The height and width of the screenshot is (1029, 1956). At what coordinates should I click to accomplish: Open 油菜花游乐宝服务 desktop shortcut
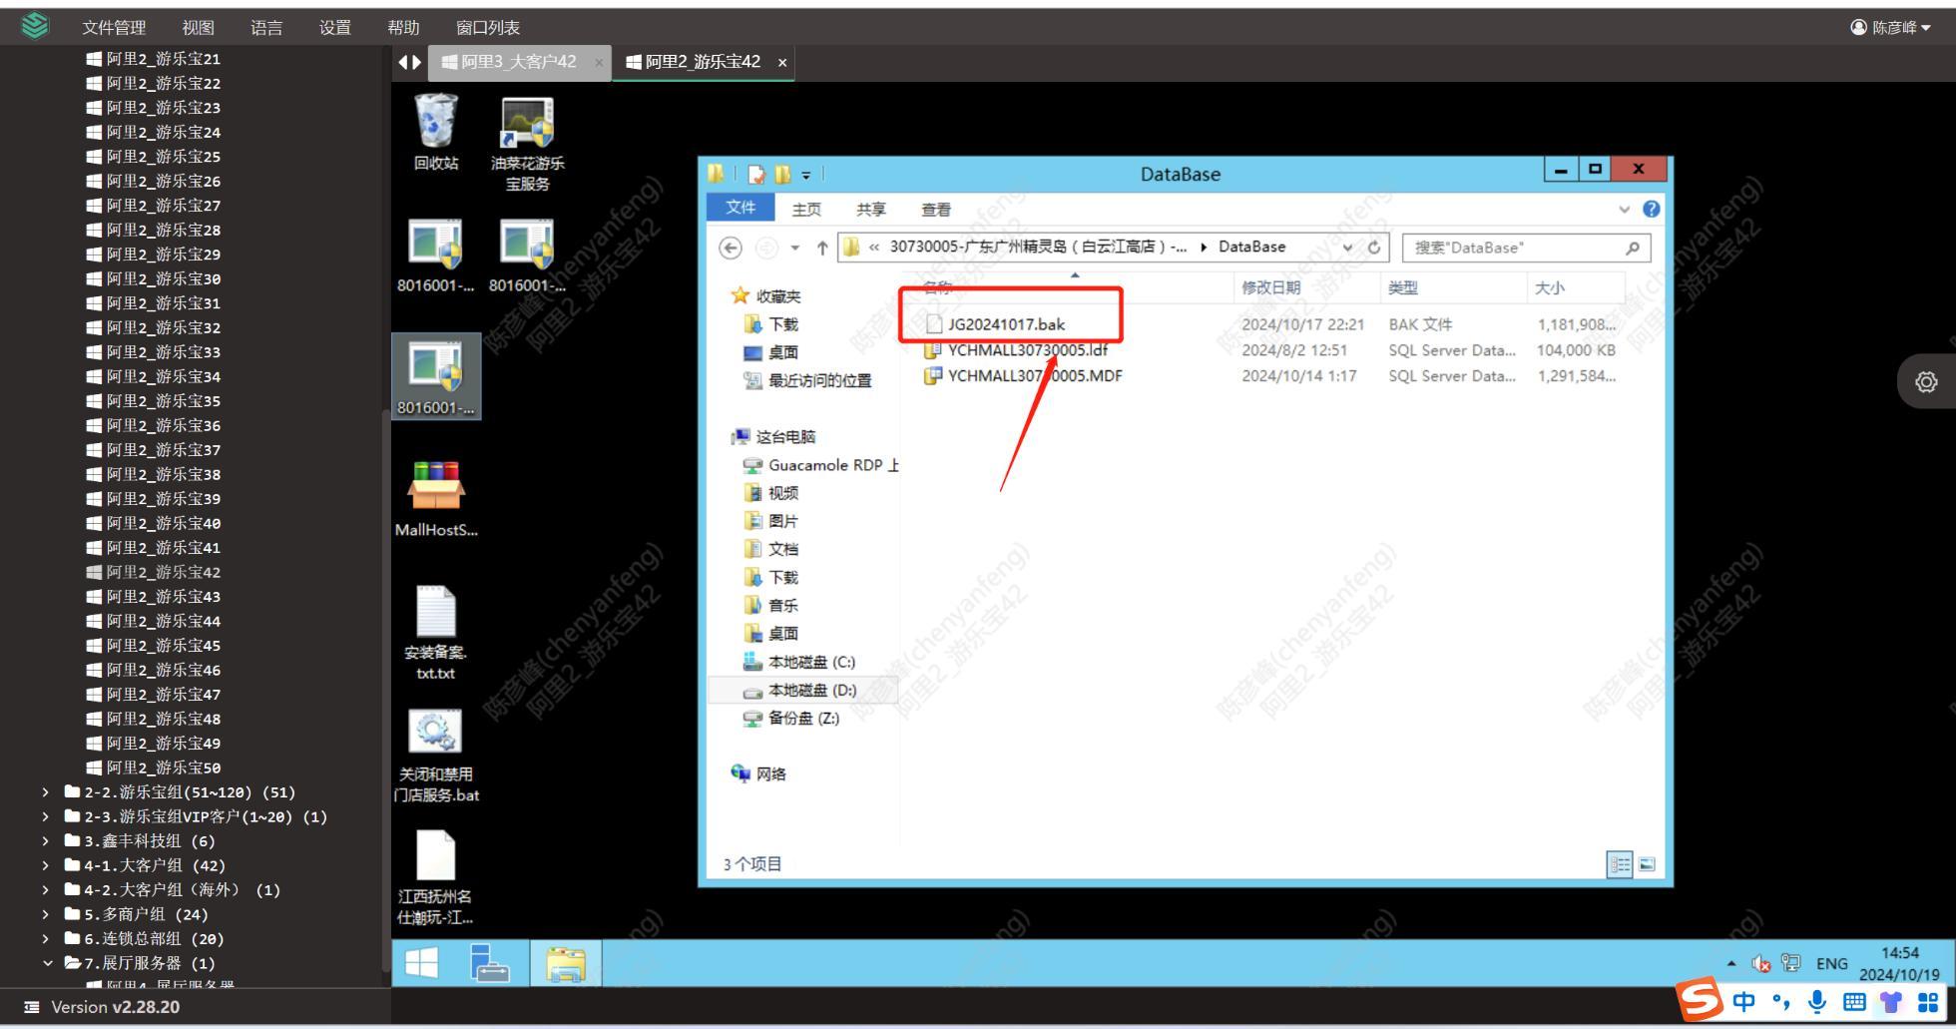tap(527, 144)
